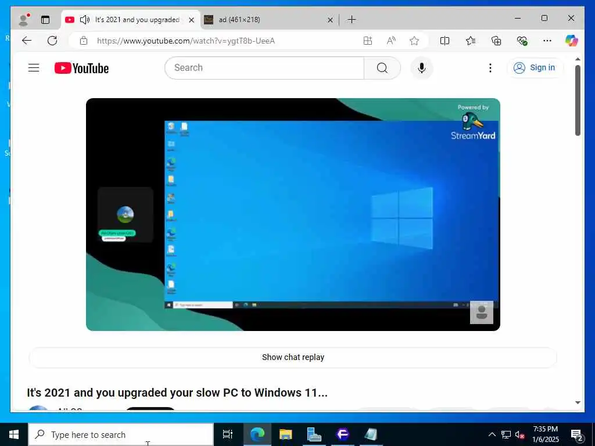Image resolution: width=595 pixels, height=446 pixels.
Task: Open File Explorer from taskbar
Action: coord(286,434)
